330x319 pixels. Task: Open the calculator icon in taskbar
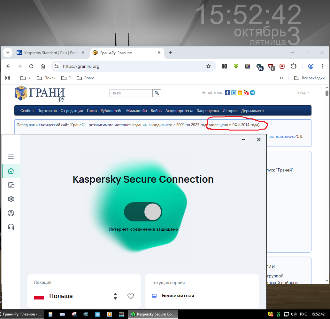click(x=50, y=314)
